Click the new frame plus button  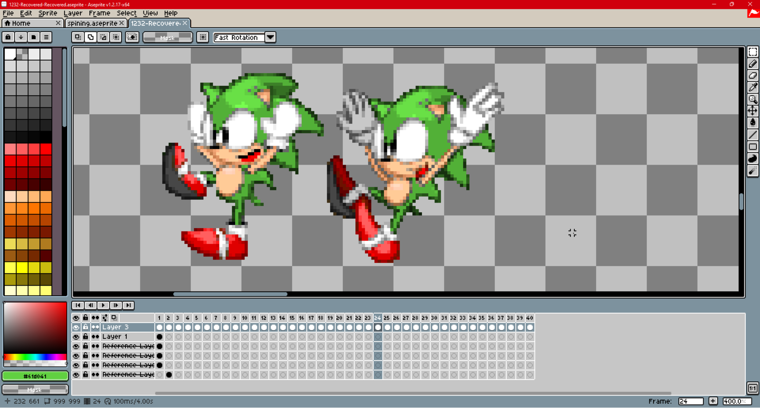713,401
